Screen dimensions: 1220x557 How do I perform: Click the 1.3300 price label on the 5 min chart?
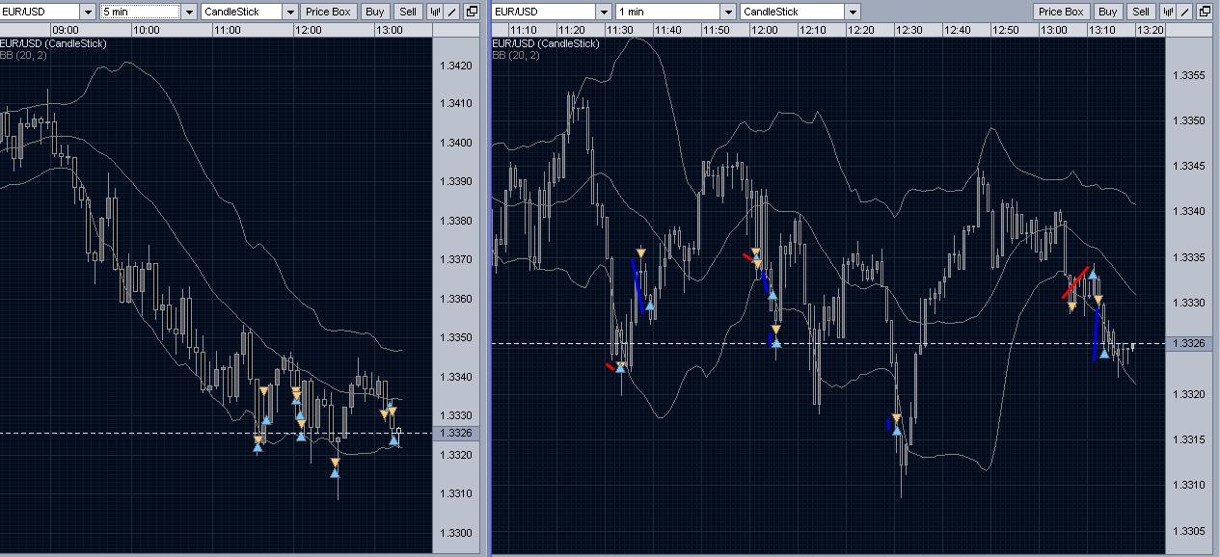tap(456, 533)
